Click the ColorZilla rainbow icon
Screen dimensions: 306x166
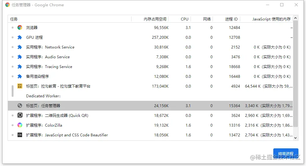[20, 125]
